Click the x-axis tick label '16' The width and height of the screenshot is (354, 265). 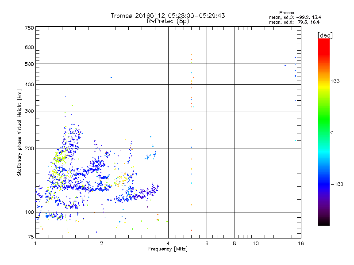(x=301, y=243)
